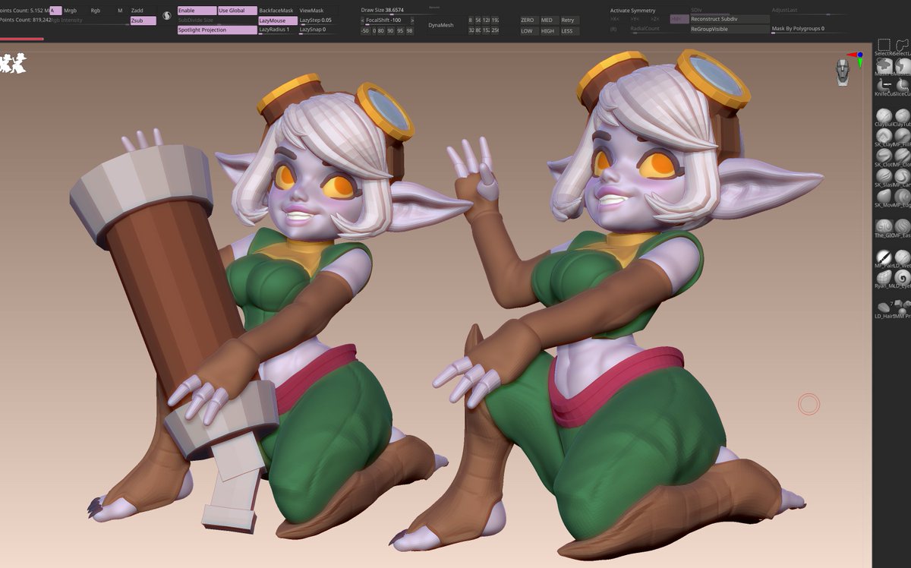Click the Rgb Intensity slider
The width and height of the screenshot is (911, 568).
pos(90,21)
